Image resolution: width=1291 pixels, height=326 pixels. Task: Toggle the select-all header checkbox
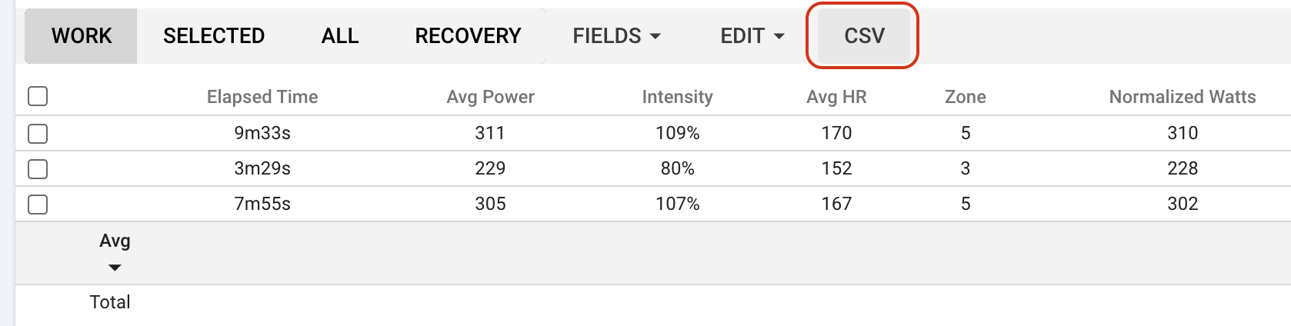[38, 96]
